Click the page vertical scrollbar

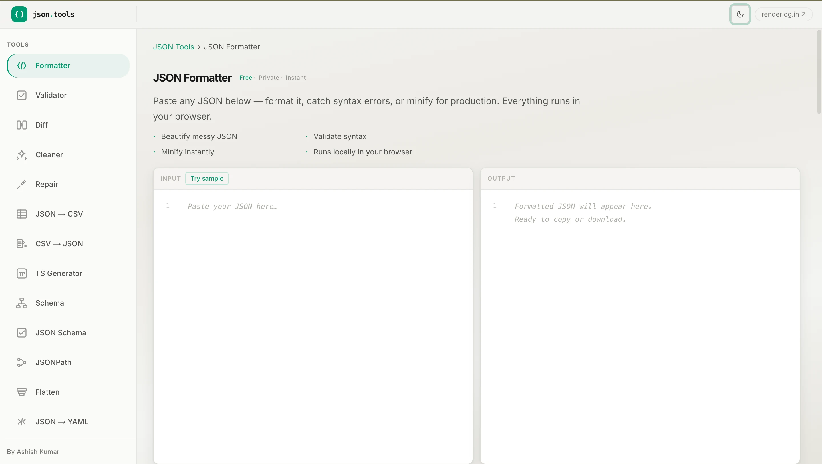[819, 72]
